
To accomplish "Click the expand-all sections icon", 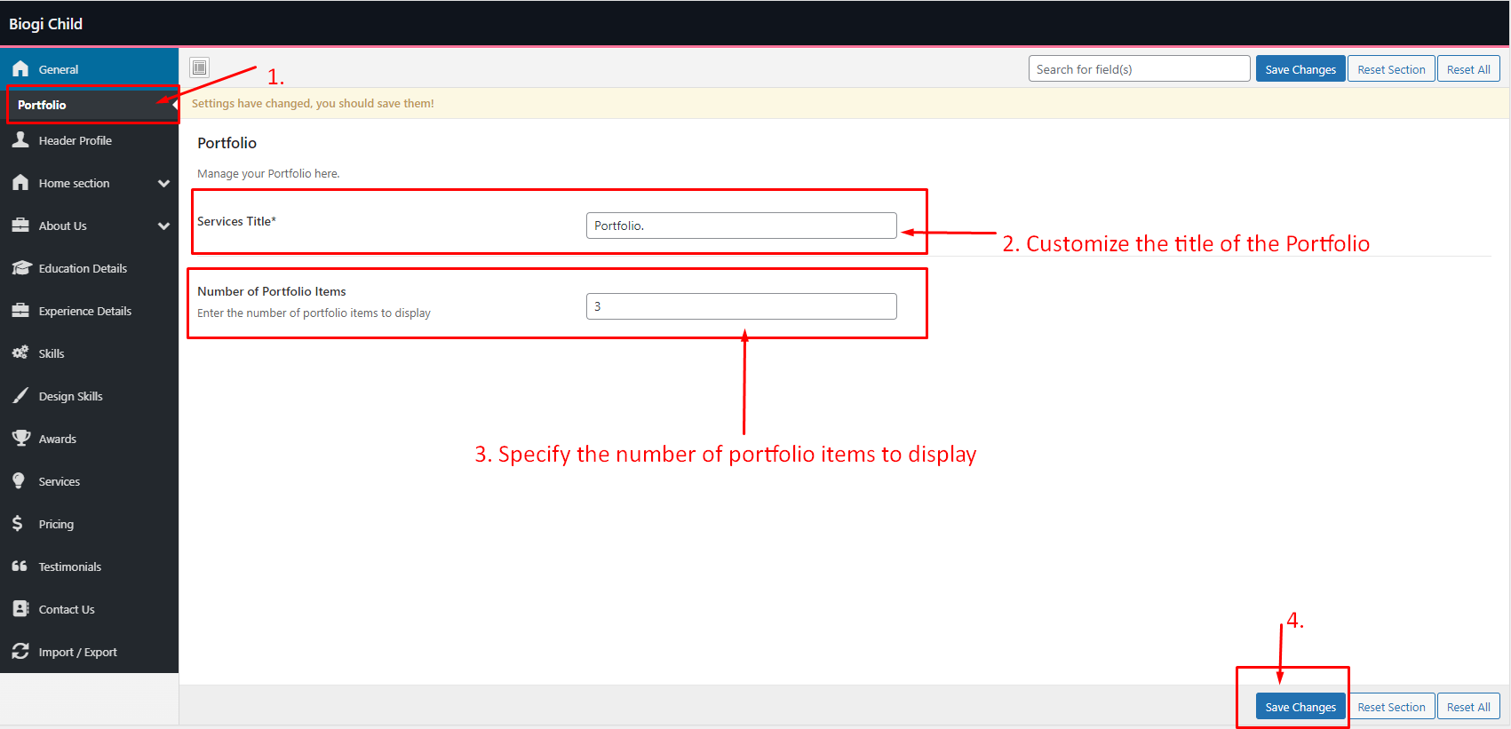I will point(200,67).
